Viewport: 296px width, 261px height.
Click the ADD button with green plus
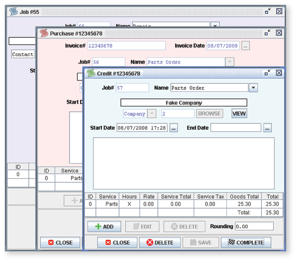104,226
